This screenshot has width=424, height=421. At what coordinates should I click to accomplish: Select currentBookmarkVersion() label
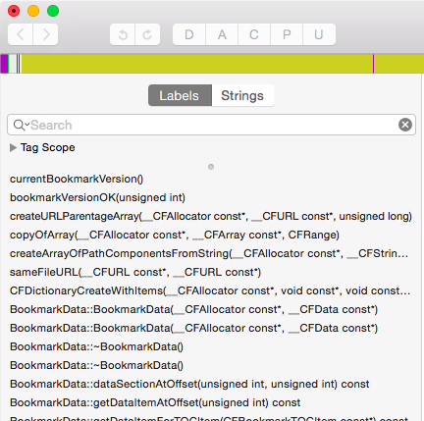tap(77, 179)
